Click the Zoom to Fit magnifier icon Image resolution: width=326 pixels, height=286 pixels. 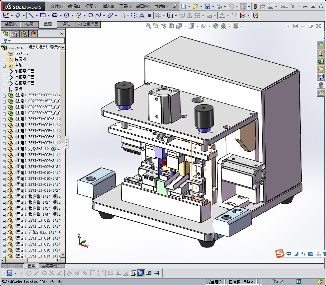pyautogui.click(x=148, y=26)
